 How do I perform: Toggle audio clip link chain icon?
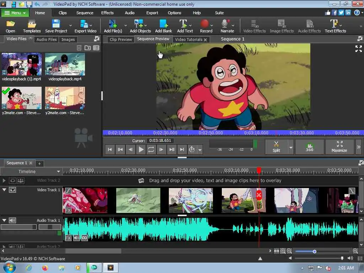coord(85,238)
